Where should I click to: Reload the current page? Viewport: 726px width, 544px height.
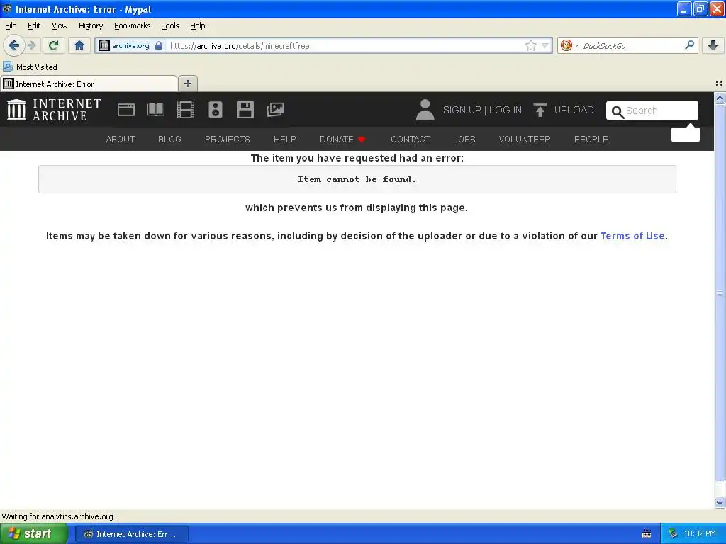54,45
